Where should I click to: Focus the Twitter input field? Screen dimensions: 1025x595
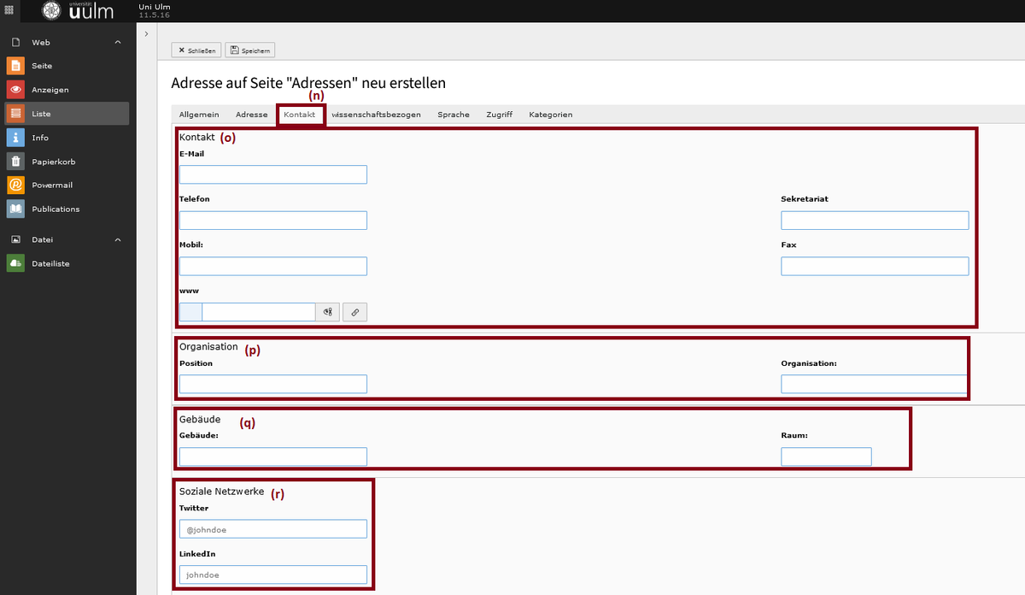pos(272,529)
